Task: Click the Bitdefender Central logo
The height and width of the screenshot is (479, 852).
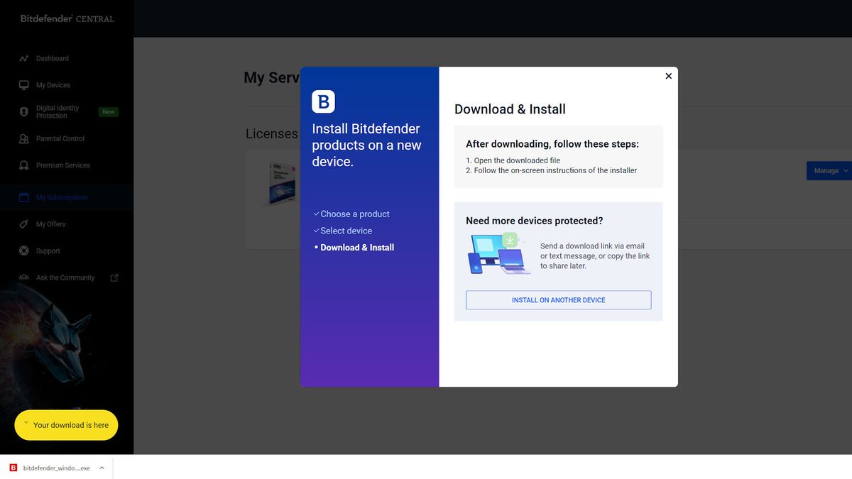Action: 65,18
